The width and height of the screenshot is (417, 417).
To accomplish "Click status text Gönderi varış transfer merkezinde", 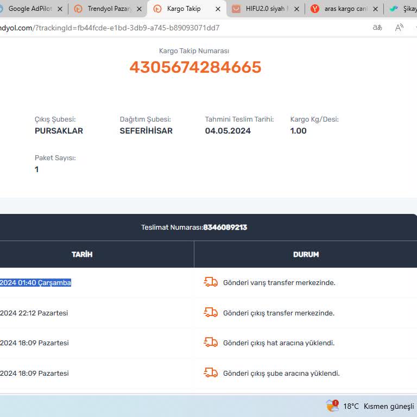I will 279,283.
